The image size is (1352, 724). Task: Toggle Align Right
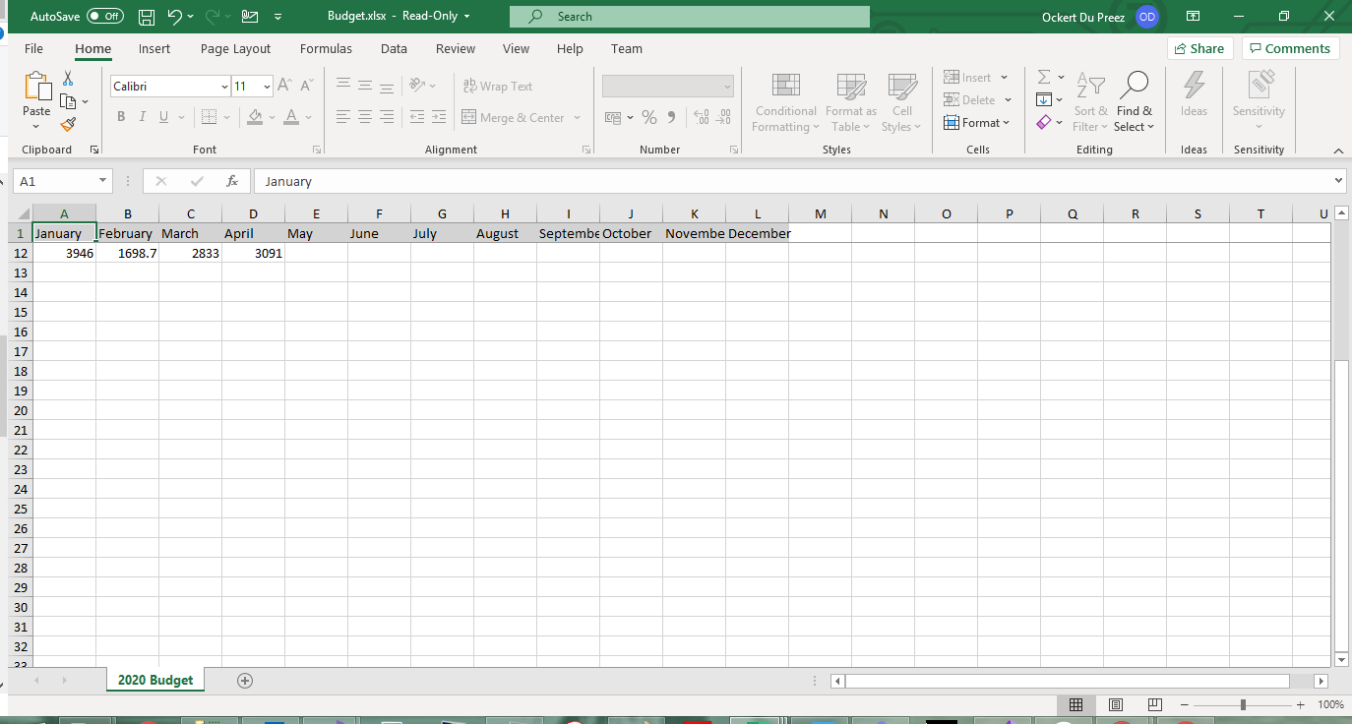387,117
